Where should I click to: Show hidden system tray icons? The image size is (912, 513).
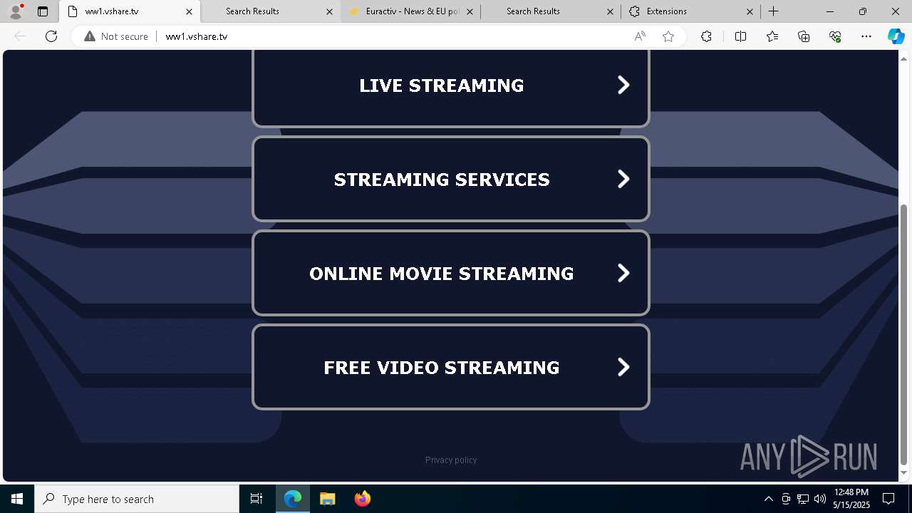pyautogui.click(x=768, y=499)
